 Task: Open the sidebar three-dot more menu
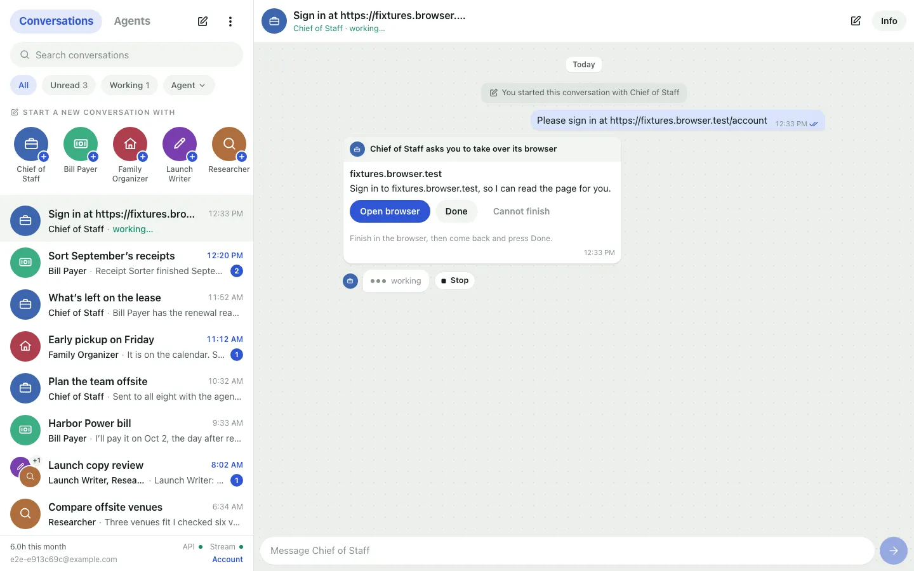tap(230, 22)
